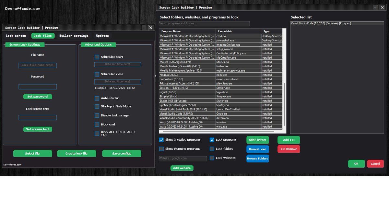Screen dimensions: 389x199
Task: Enable the Lock folders checkbox
Action: point(212,149)
